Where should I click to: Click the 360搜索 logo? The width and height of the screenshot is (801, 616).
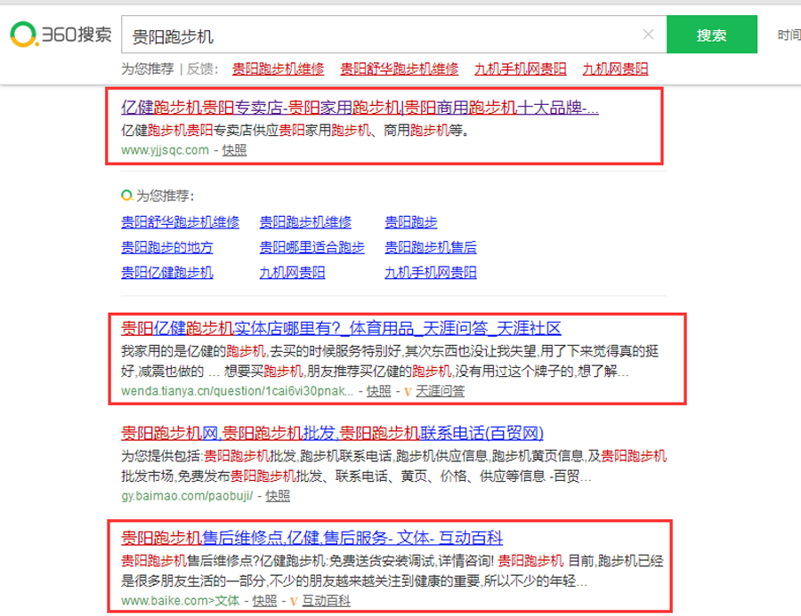click(x=61, y=35)
